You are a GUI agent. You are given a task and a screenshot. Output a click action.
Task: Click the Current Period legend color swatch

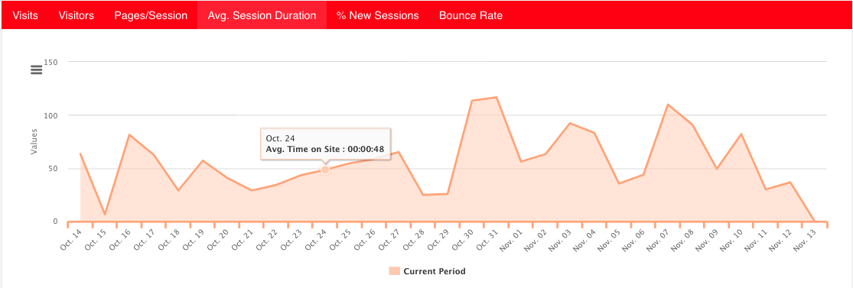[x=395, y=270]
